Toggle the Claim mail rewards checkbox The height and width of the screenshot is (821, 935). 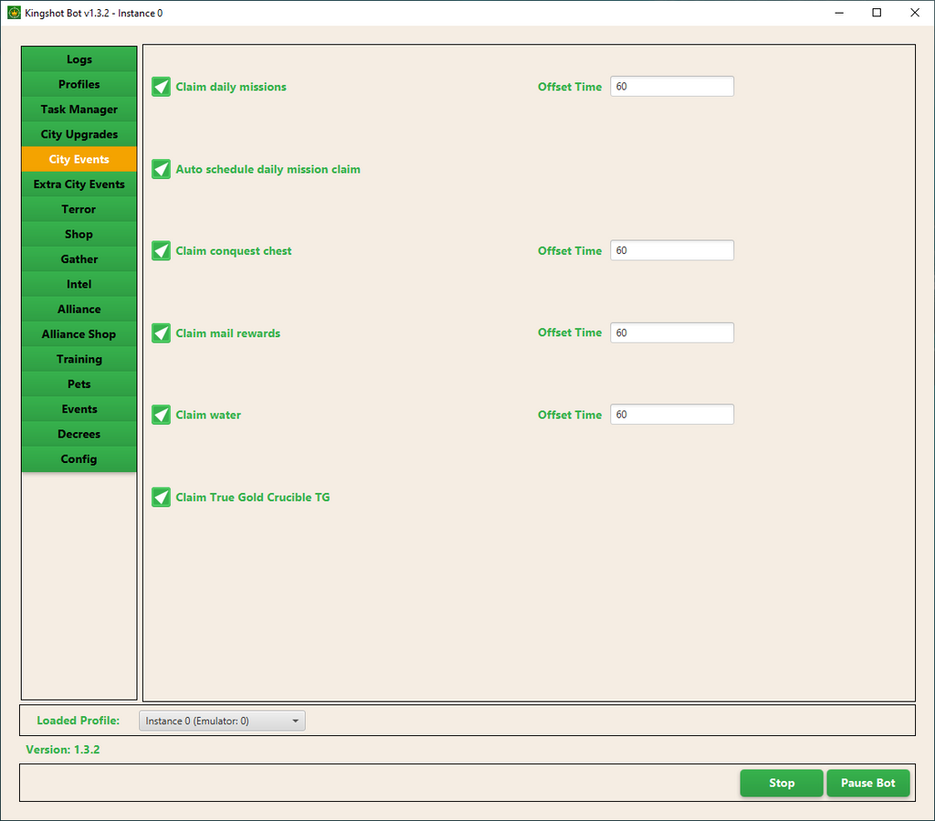click(162, 333)
